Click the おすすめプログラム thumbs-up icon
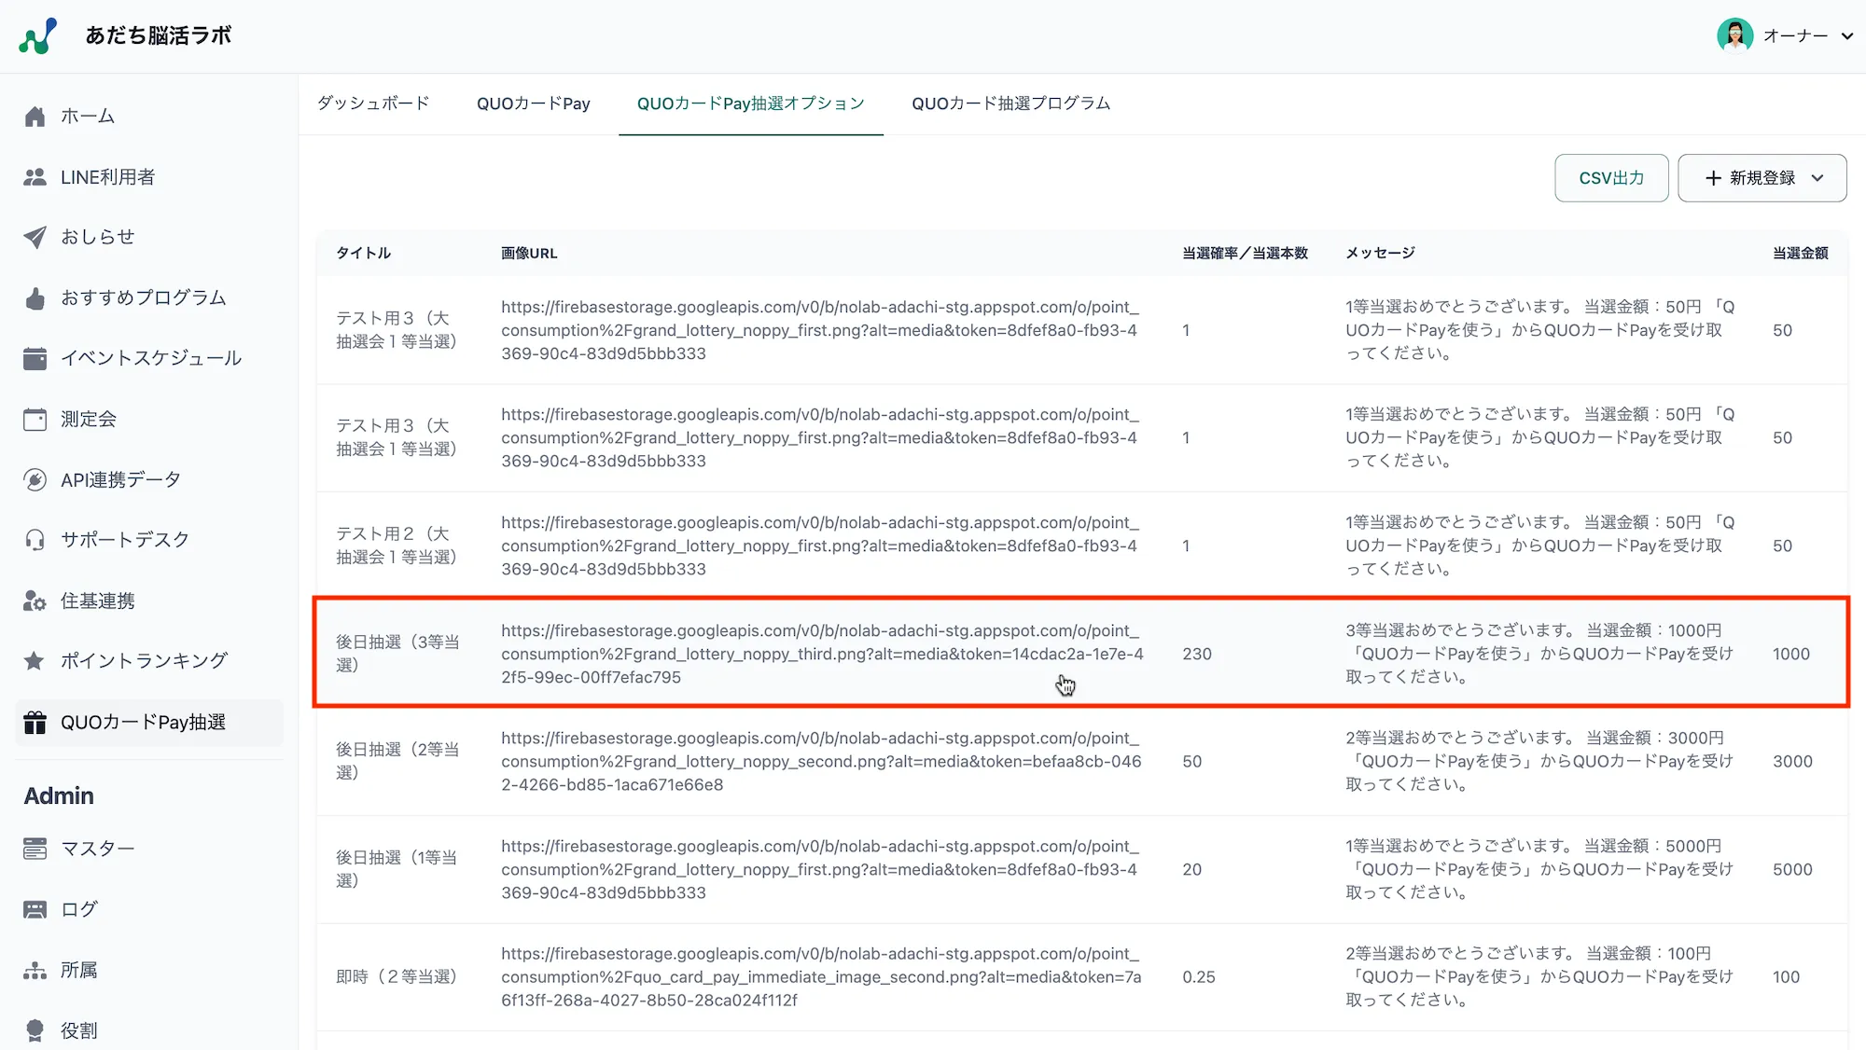The image size is (1866, 1050). (x=35, y=298)
